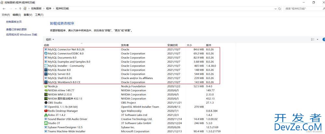Open the 文件(F) menu
Image resolution: width=325 pixels, height=134 pixels.
tap(6, 15)
